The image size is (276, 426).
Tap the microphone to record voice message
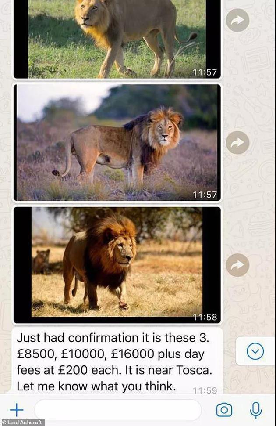coord(256,410)
